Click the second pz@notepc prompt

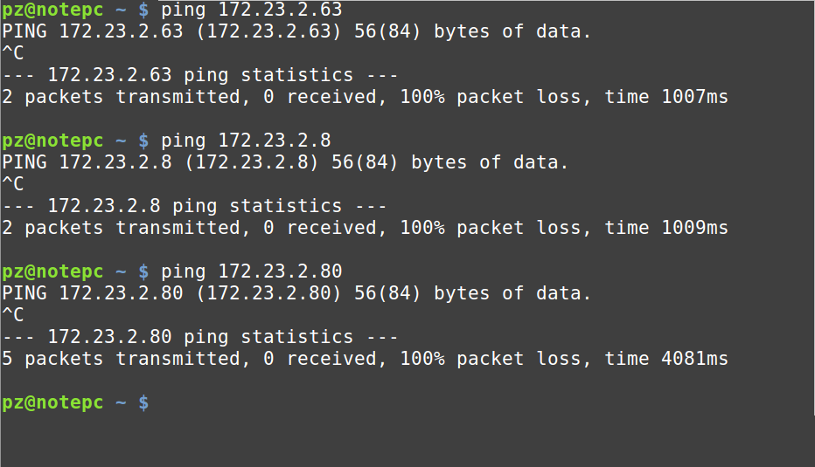[52, 141]
